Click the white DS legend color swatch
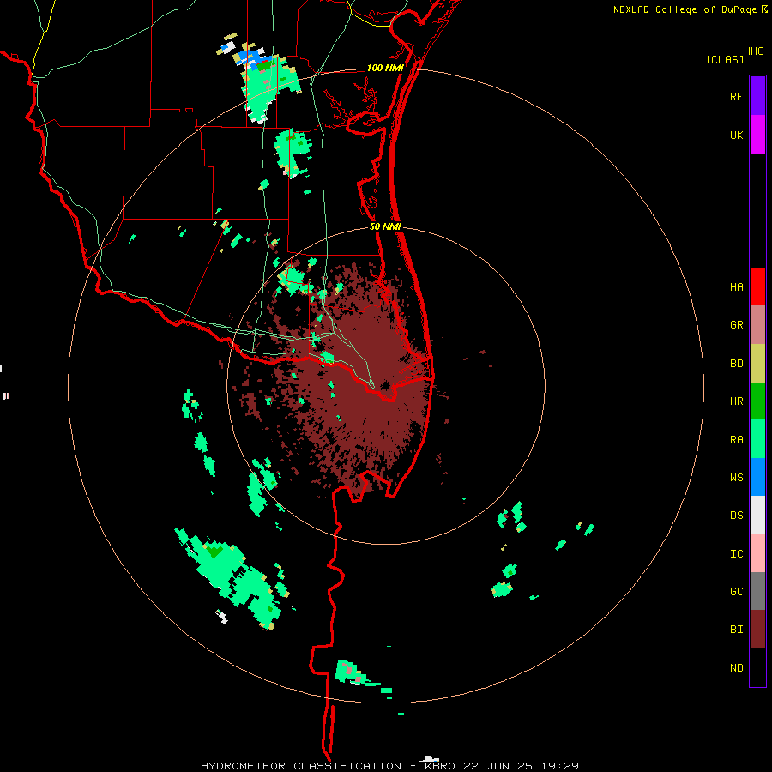772x772 pixels. pos(757,515)
